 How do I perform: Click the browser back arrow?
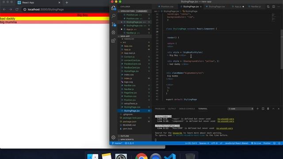[x=4, y=9]
